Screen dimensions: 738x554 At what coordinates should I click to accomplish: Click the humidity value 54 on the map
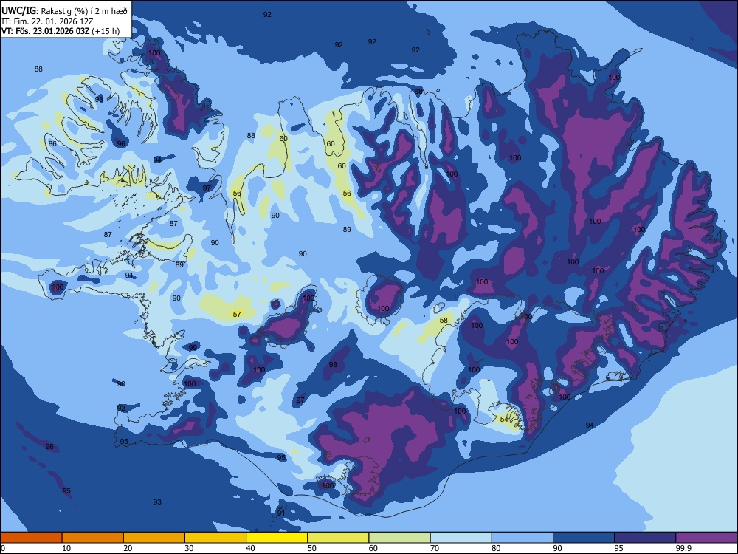pyautogui.click(x=504, y=420)
